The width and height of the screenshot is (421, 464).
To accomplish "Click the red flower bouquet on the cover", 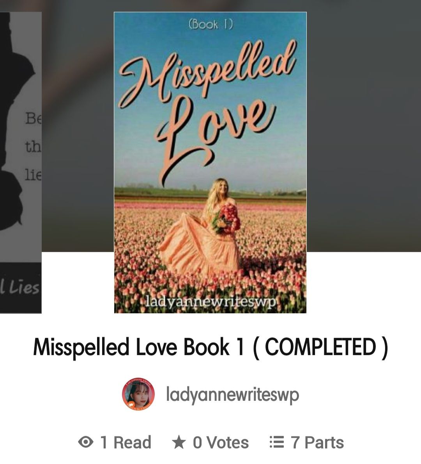I will click(226, 218).
